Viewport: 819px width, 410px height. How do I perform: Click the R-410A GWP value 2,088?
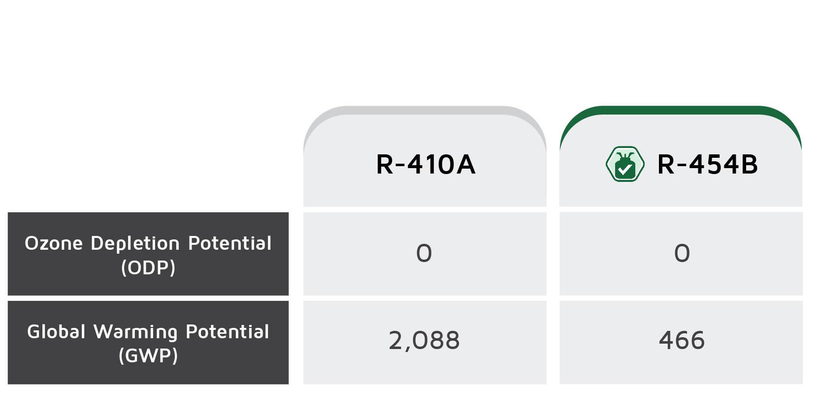[424, 341]
